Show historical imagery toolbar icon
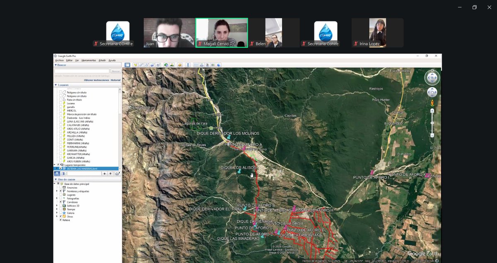The image size is (497, 263). click(x=166, y=65)
